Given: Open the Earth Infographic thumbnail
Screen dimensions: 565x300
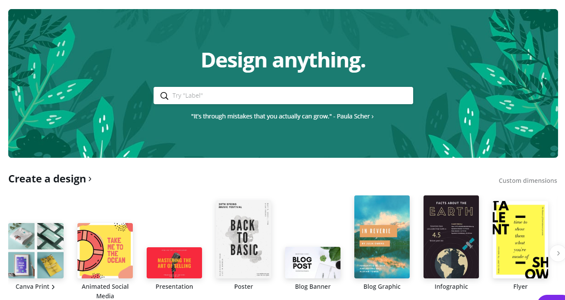Looking at the screenshot, I should tap(451, 237).
